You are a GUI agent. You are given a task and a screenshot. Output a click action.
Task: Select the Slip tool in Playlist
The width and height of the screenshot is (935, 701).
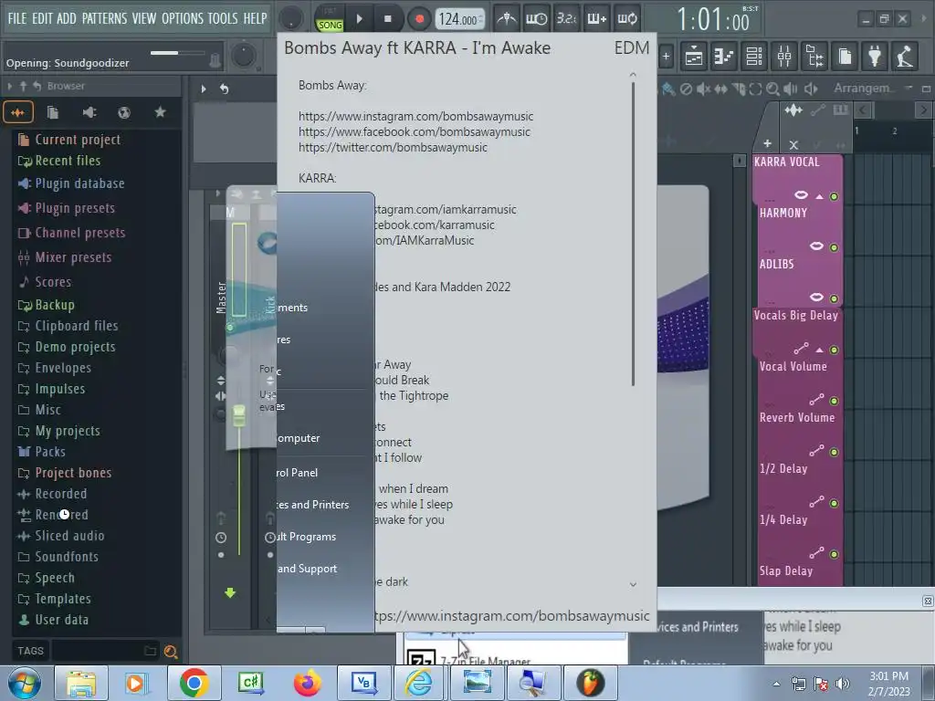[x=721, y=89]
